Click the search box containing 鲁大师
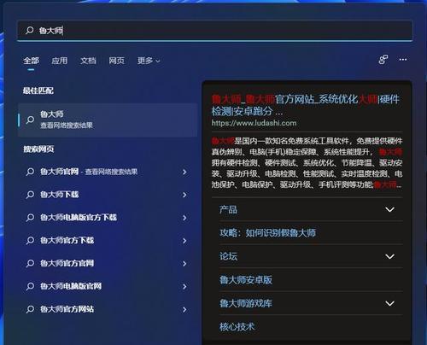Viewport: 427px width, 345px height. point(215,30)
